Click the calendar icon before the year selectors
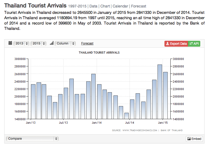Screen dimensions: 208x149 pos(10,43)
